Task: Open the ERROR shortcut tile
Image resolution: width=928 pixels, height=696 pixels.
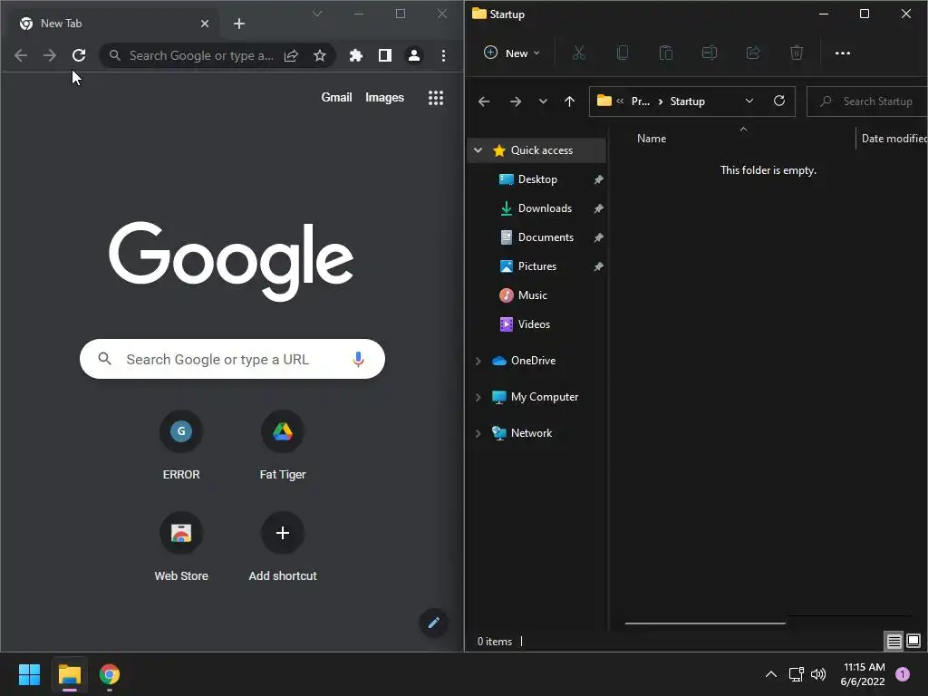Action: click(x=181, y=445)
